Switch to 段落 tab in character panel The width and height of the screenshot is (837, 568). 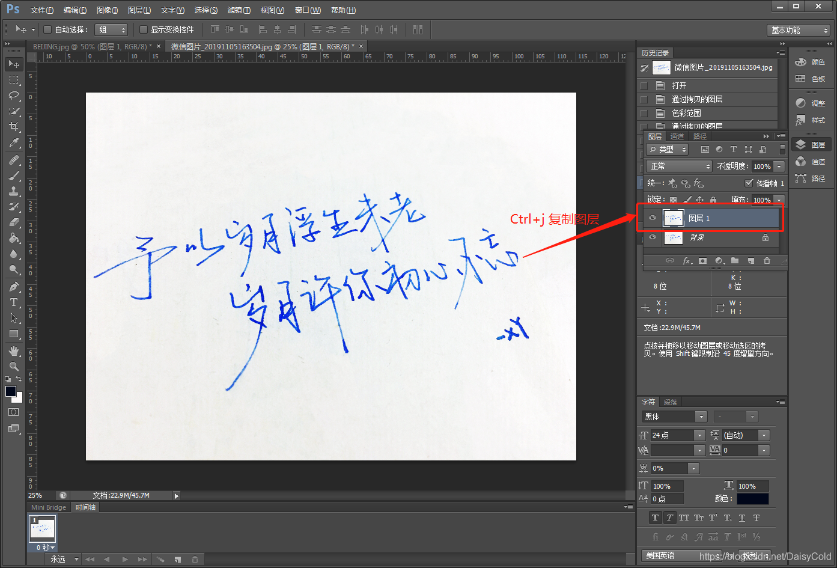671,402
